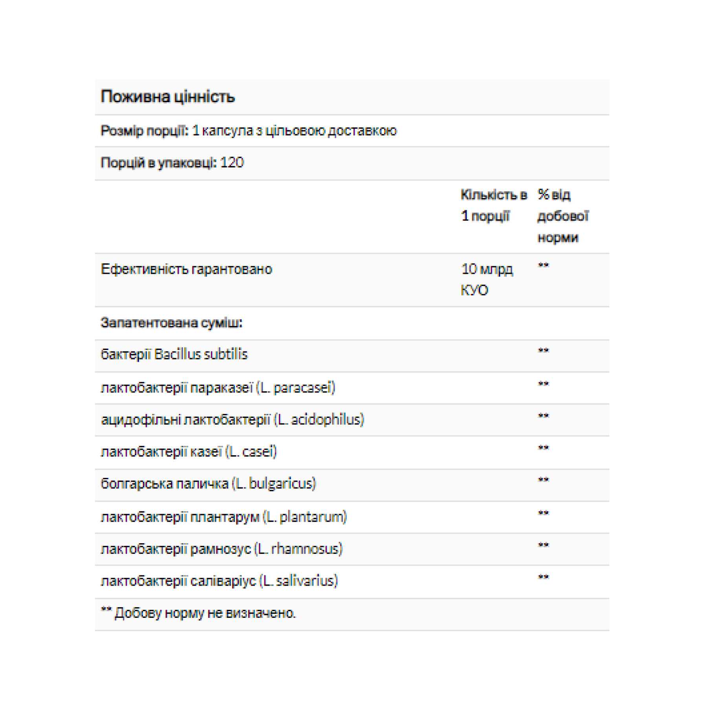Viewport: 707px width, 707px height.
Task: Click the "Кількість в 1 порції" column header
Action: tap(493, 205)
